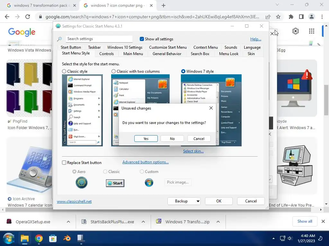Expand Windows 7 Transfo zip download options
329x246 pixels.
coord(218,222)
